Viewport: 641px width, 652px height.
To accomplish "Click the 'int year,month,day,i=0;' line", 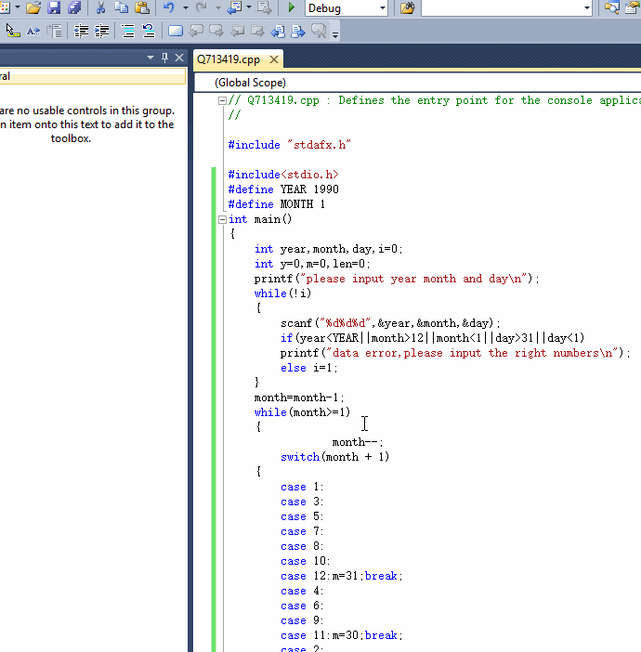I will pyautogui.click(x=329, y=249).
